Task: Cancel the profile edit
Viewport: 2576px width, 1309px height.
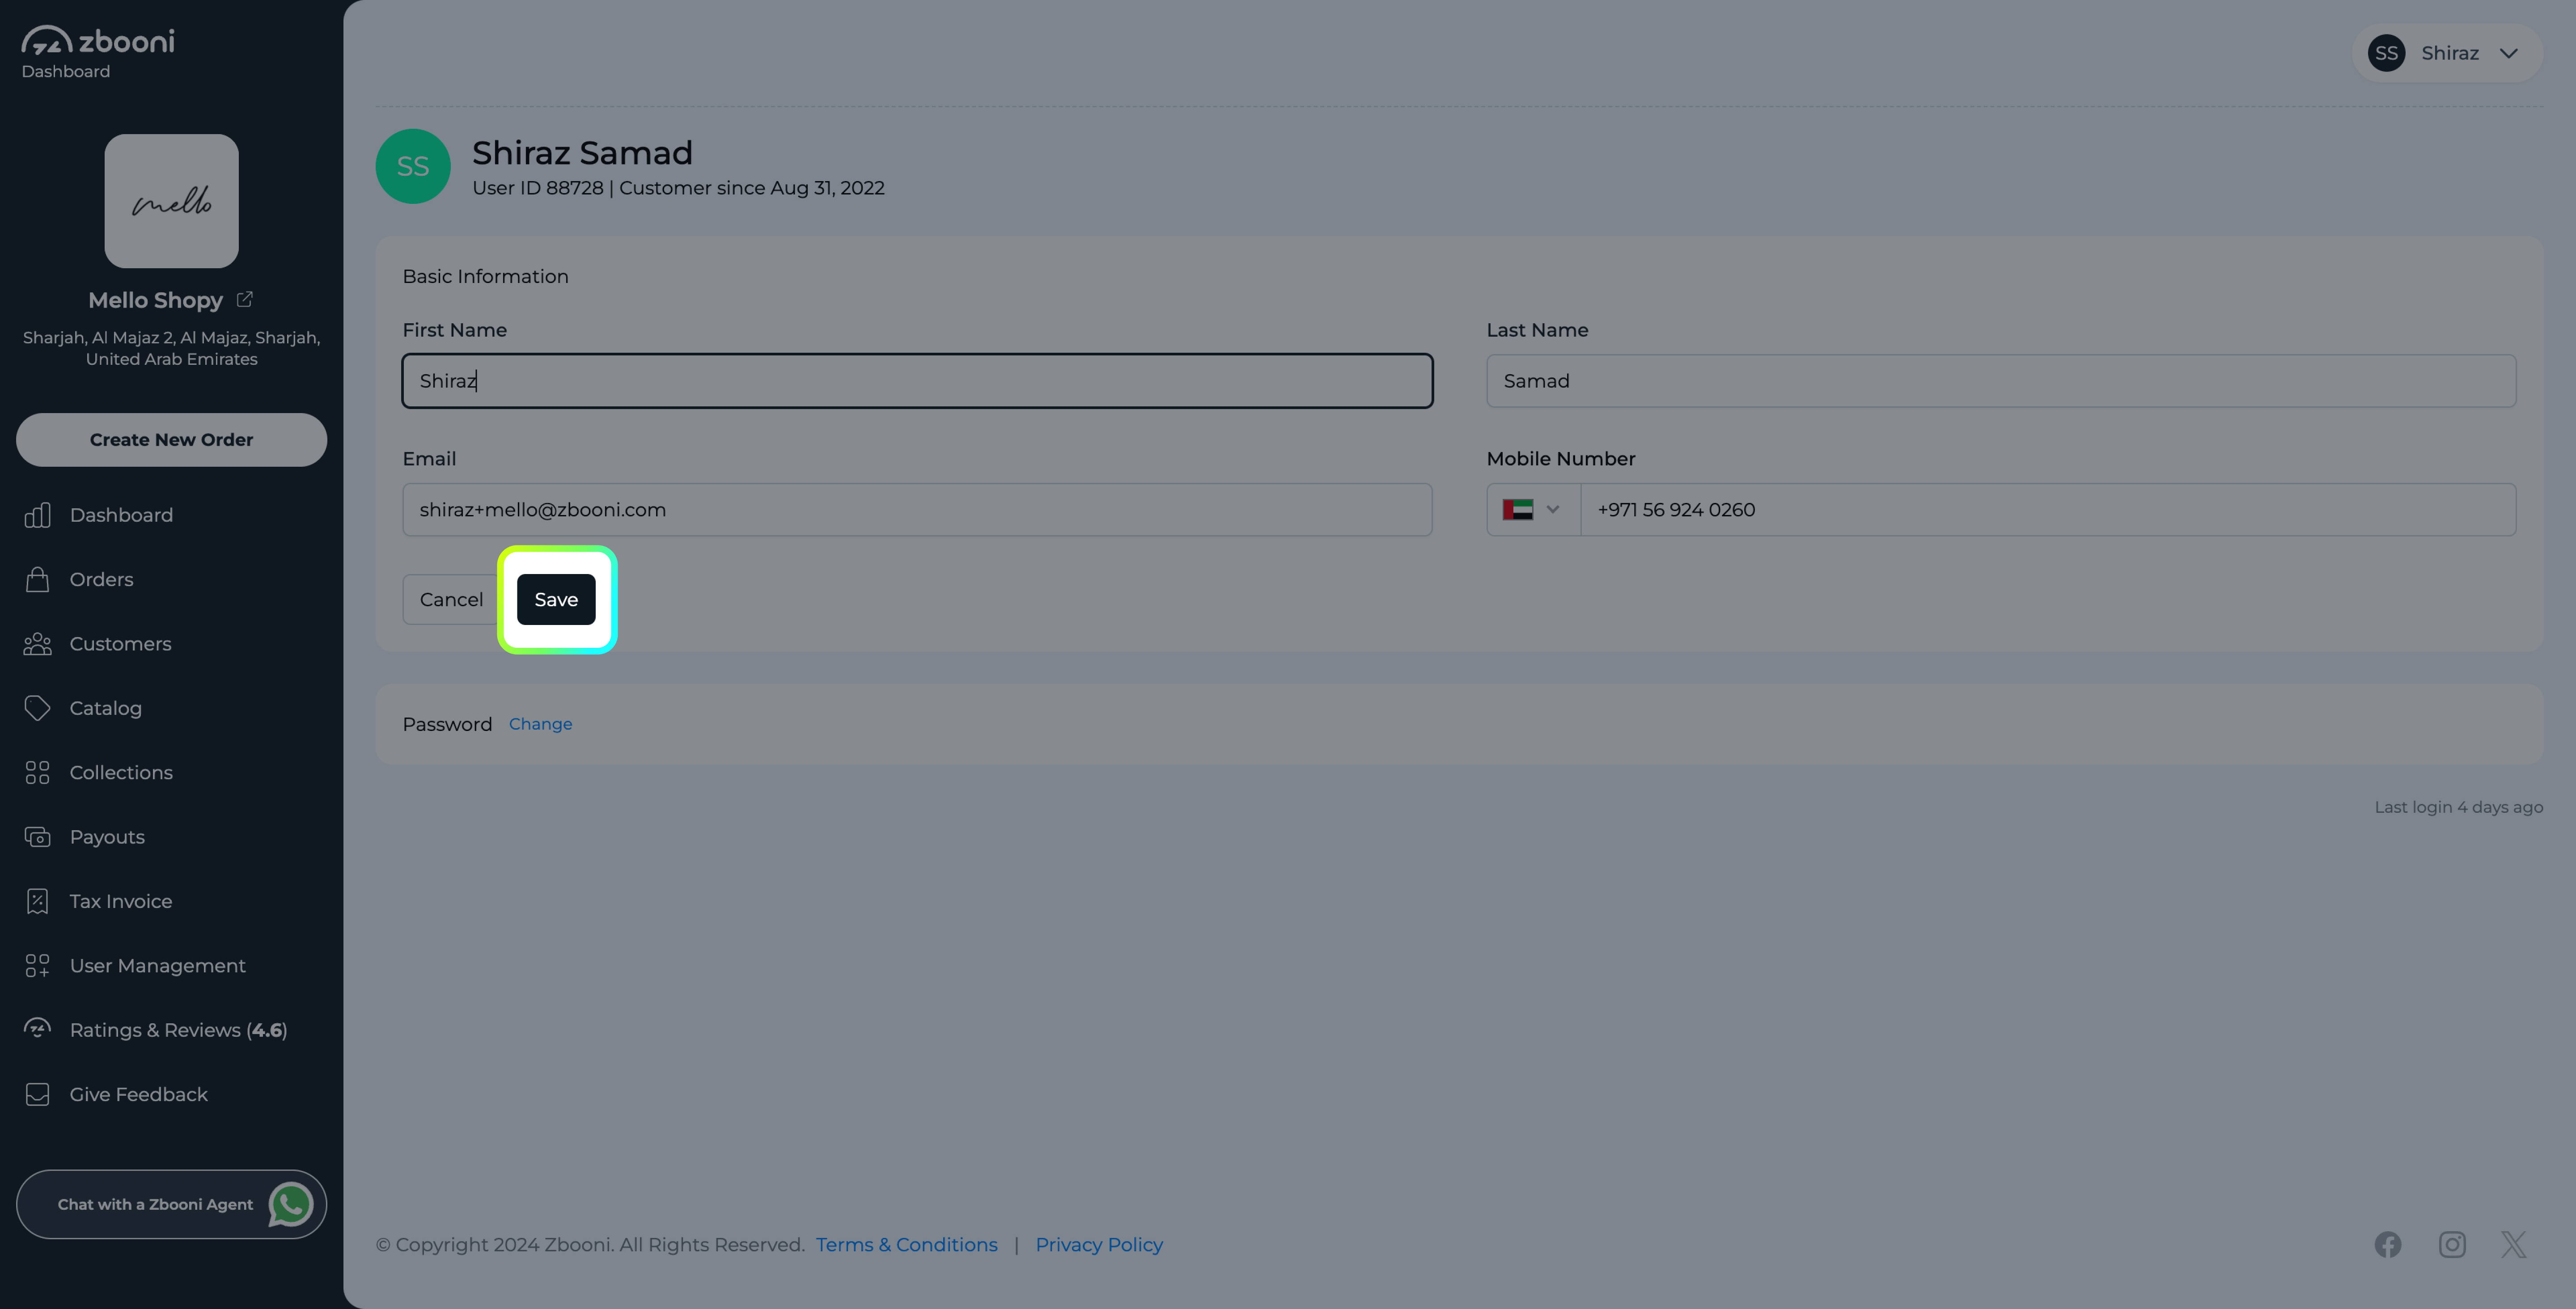Action: click(451, 599)
